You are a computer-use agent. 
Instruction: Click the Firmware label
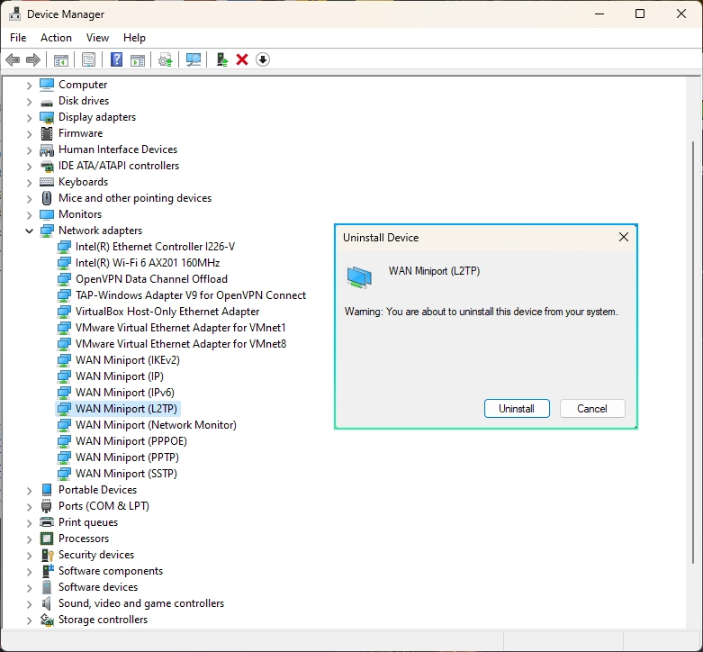click(80, 133)
